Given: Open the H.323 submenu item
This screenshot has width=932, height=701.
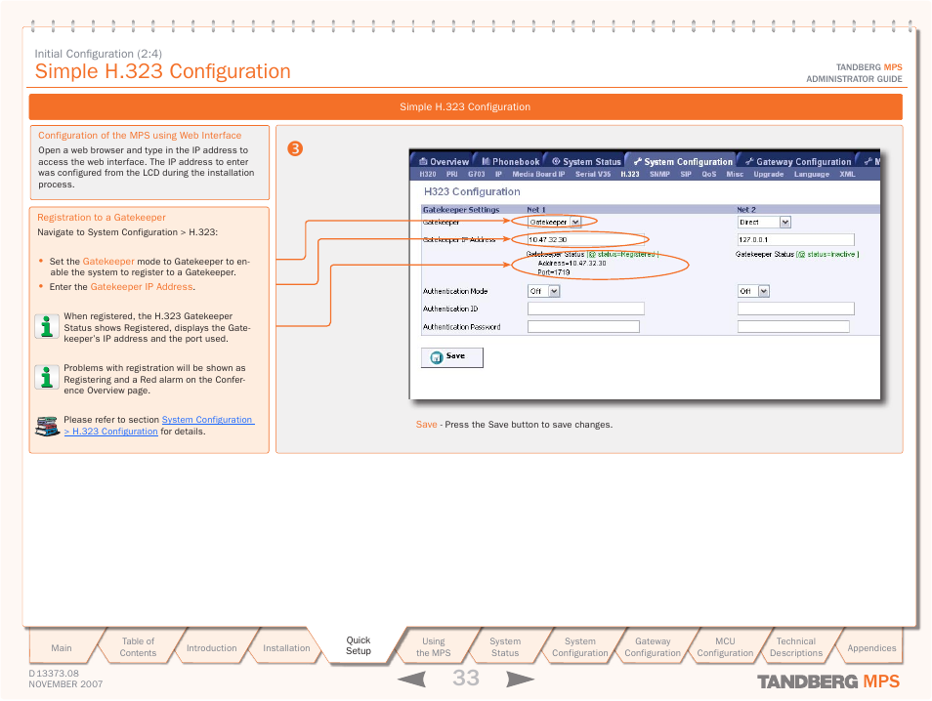Looking at the screenshot, I should click(630, 174).
